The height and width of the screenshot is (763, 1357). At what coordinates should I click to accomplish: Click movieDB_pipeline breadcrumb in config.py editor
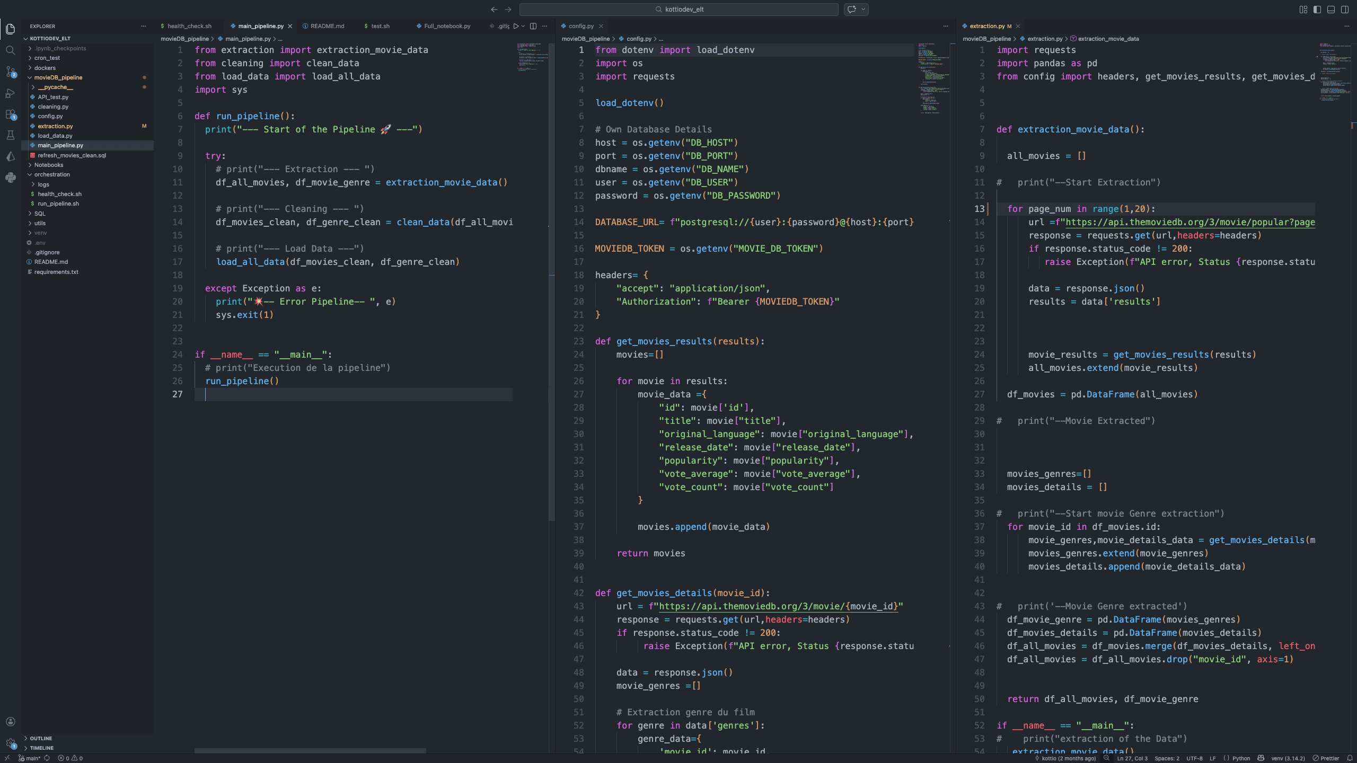pyautogui.click(x=586, y=39)
